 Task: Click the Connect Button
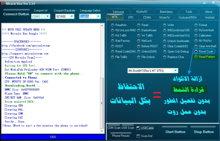click(16, 14)
